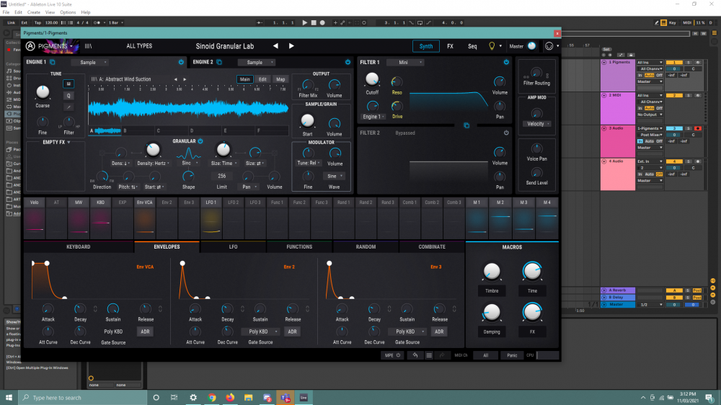This screenshot has width=721, height=405.
Task: Click the Map button in sample view
Action: (x=280, y=79)
